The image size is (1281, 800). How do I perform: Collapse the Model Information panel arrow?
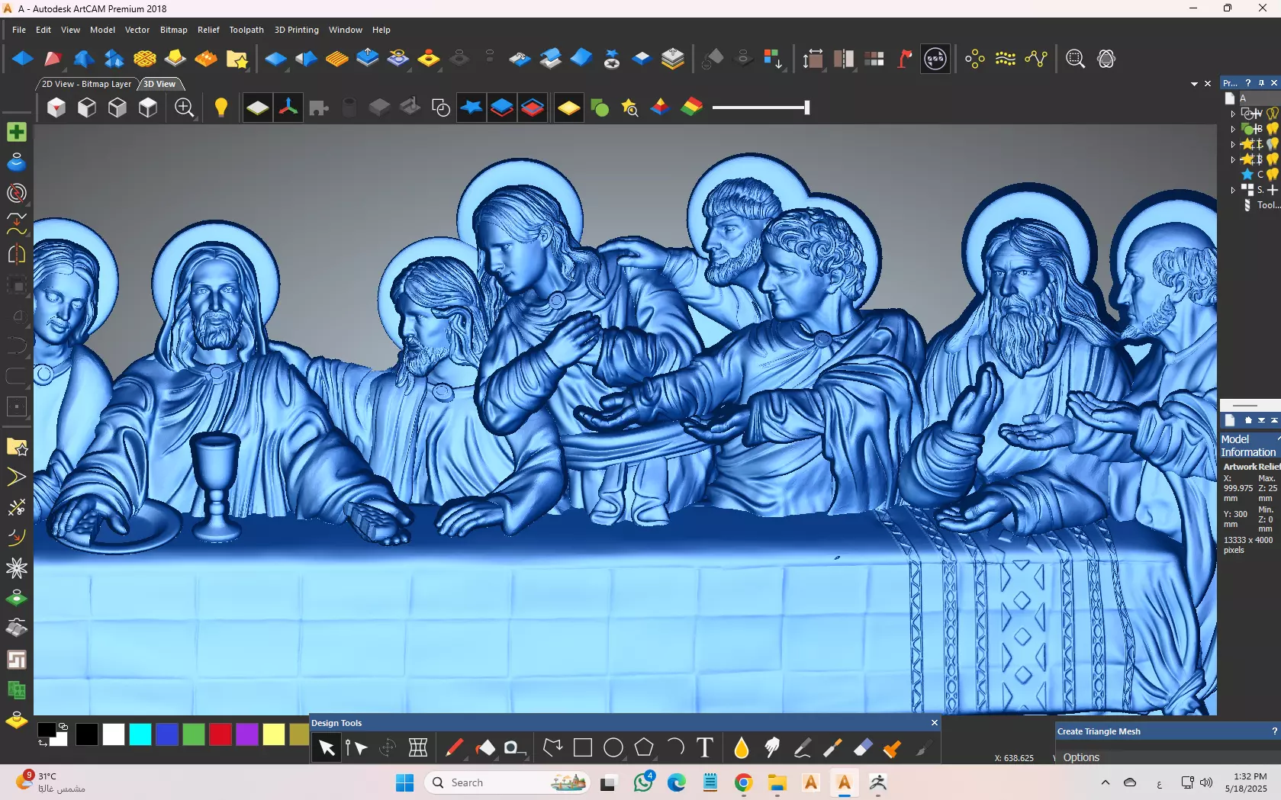1279,439
